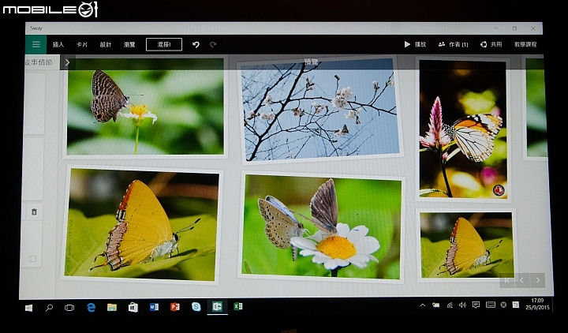Screen dimensions: 568x333
Task: Undo the last action
Action: (196, 44)
